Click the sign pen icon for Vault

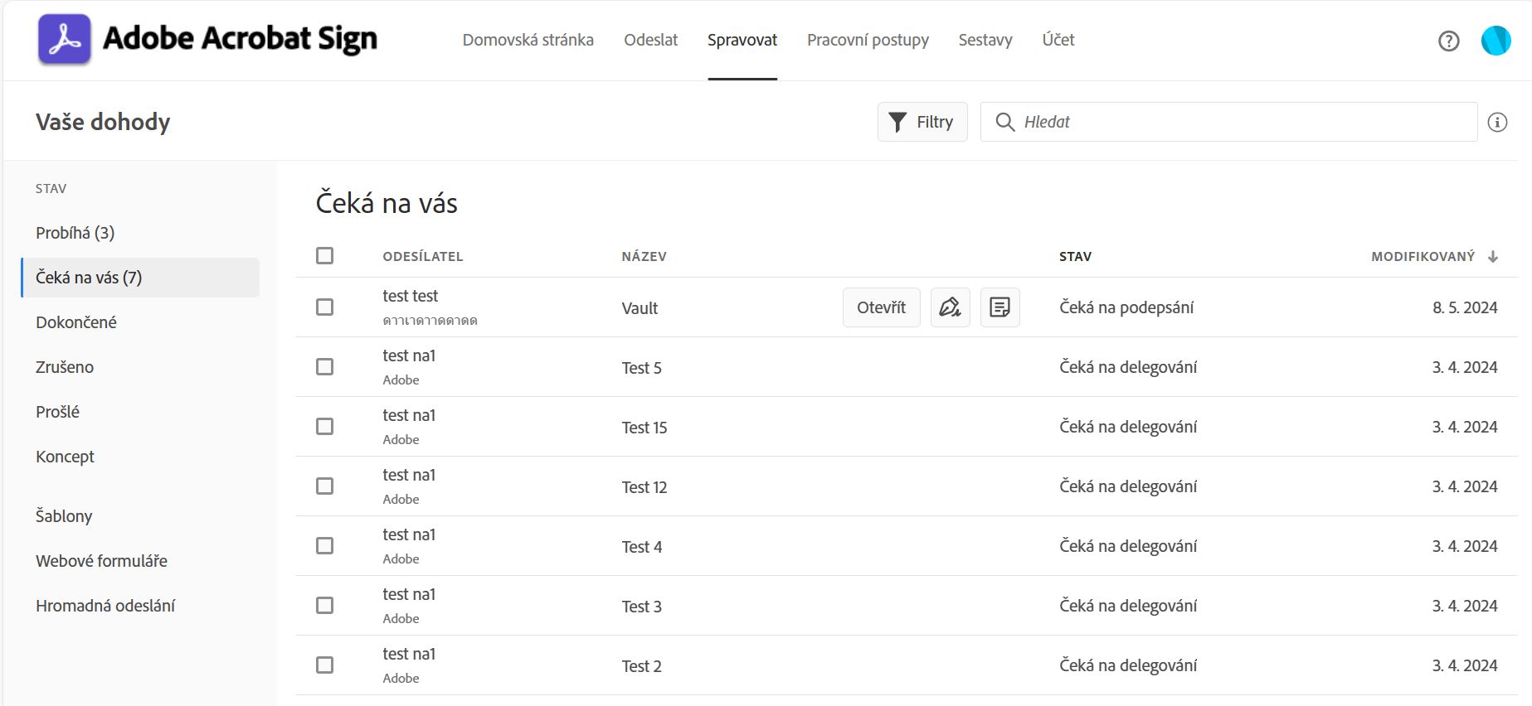pos(950,307)
